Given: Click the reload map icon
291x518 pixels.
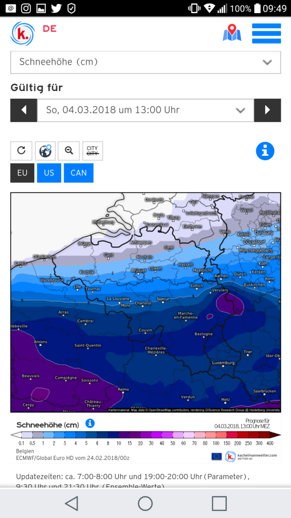Looking at the screenshot, I should click(x=21, y=151).
